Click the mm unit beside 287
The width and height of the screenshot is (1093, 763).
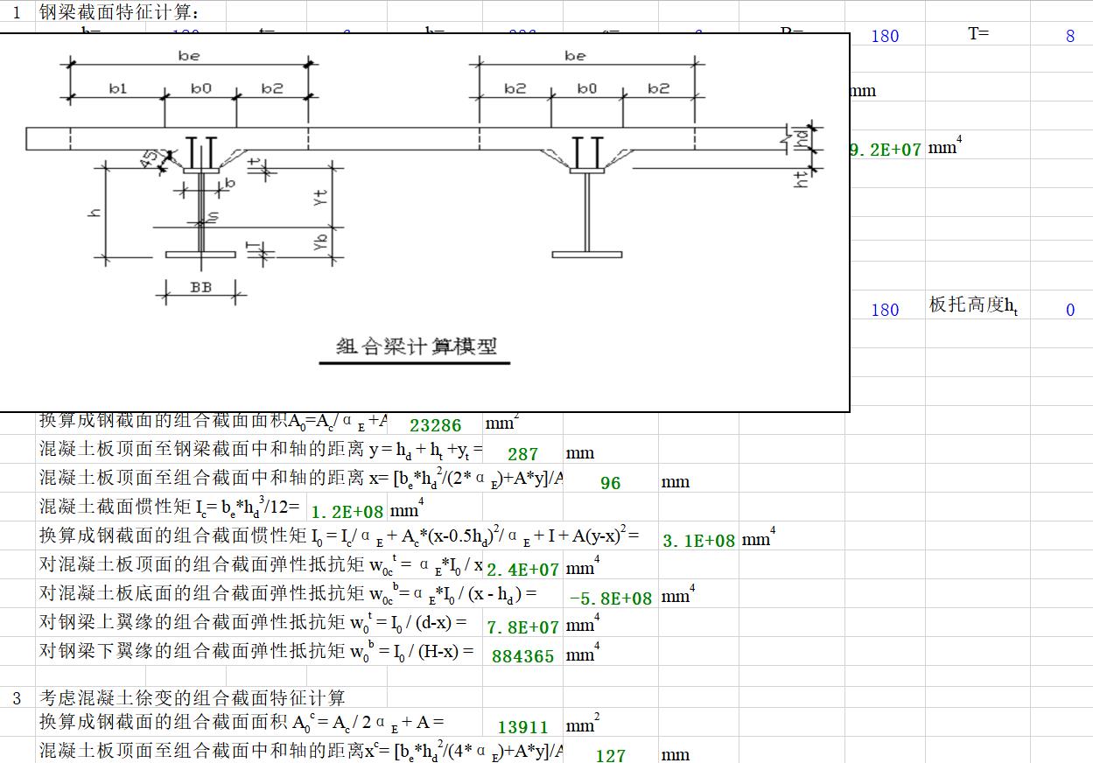coord(580,453)
